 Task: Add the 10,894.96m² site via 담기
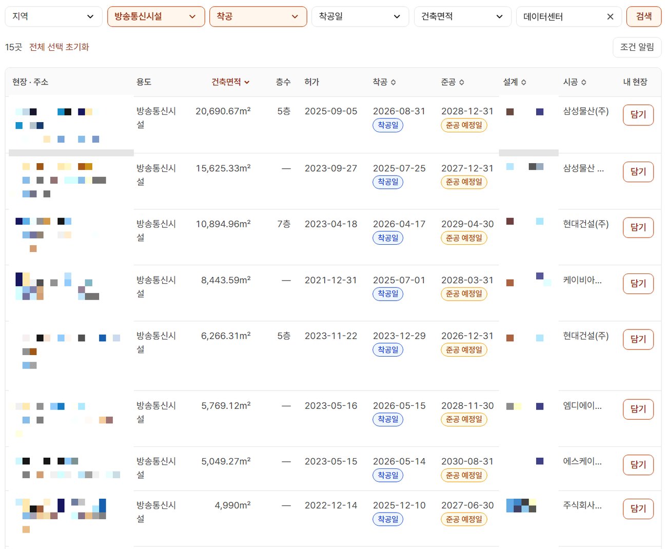pos(638,227)
